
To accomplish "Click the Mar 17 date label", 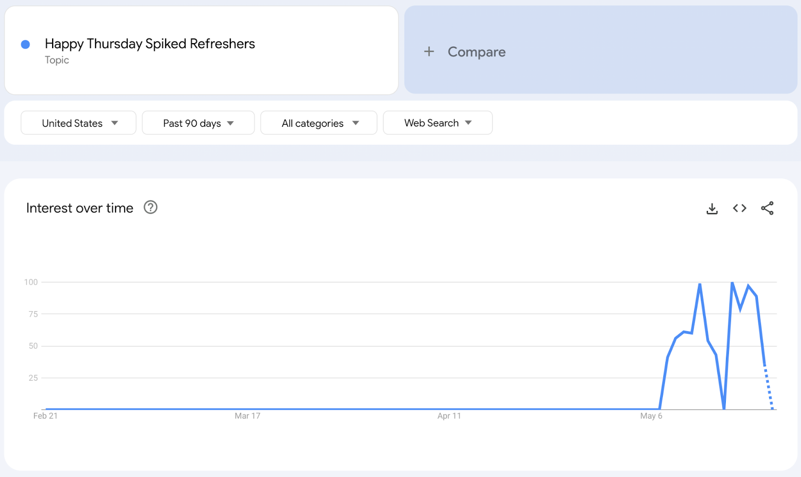I will pos(247,416).
